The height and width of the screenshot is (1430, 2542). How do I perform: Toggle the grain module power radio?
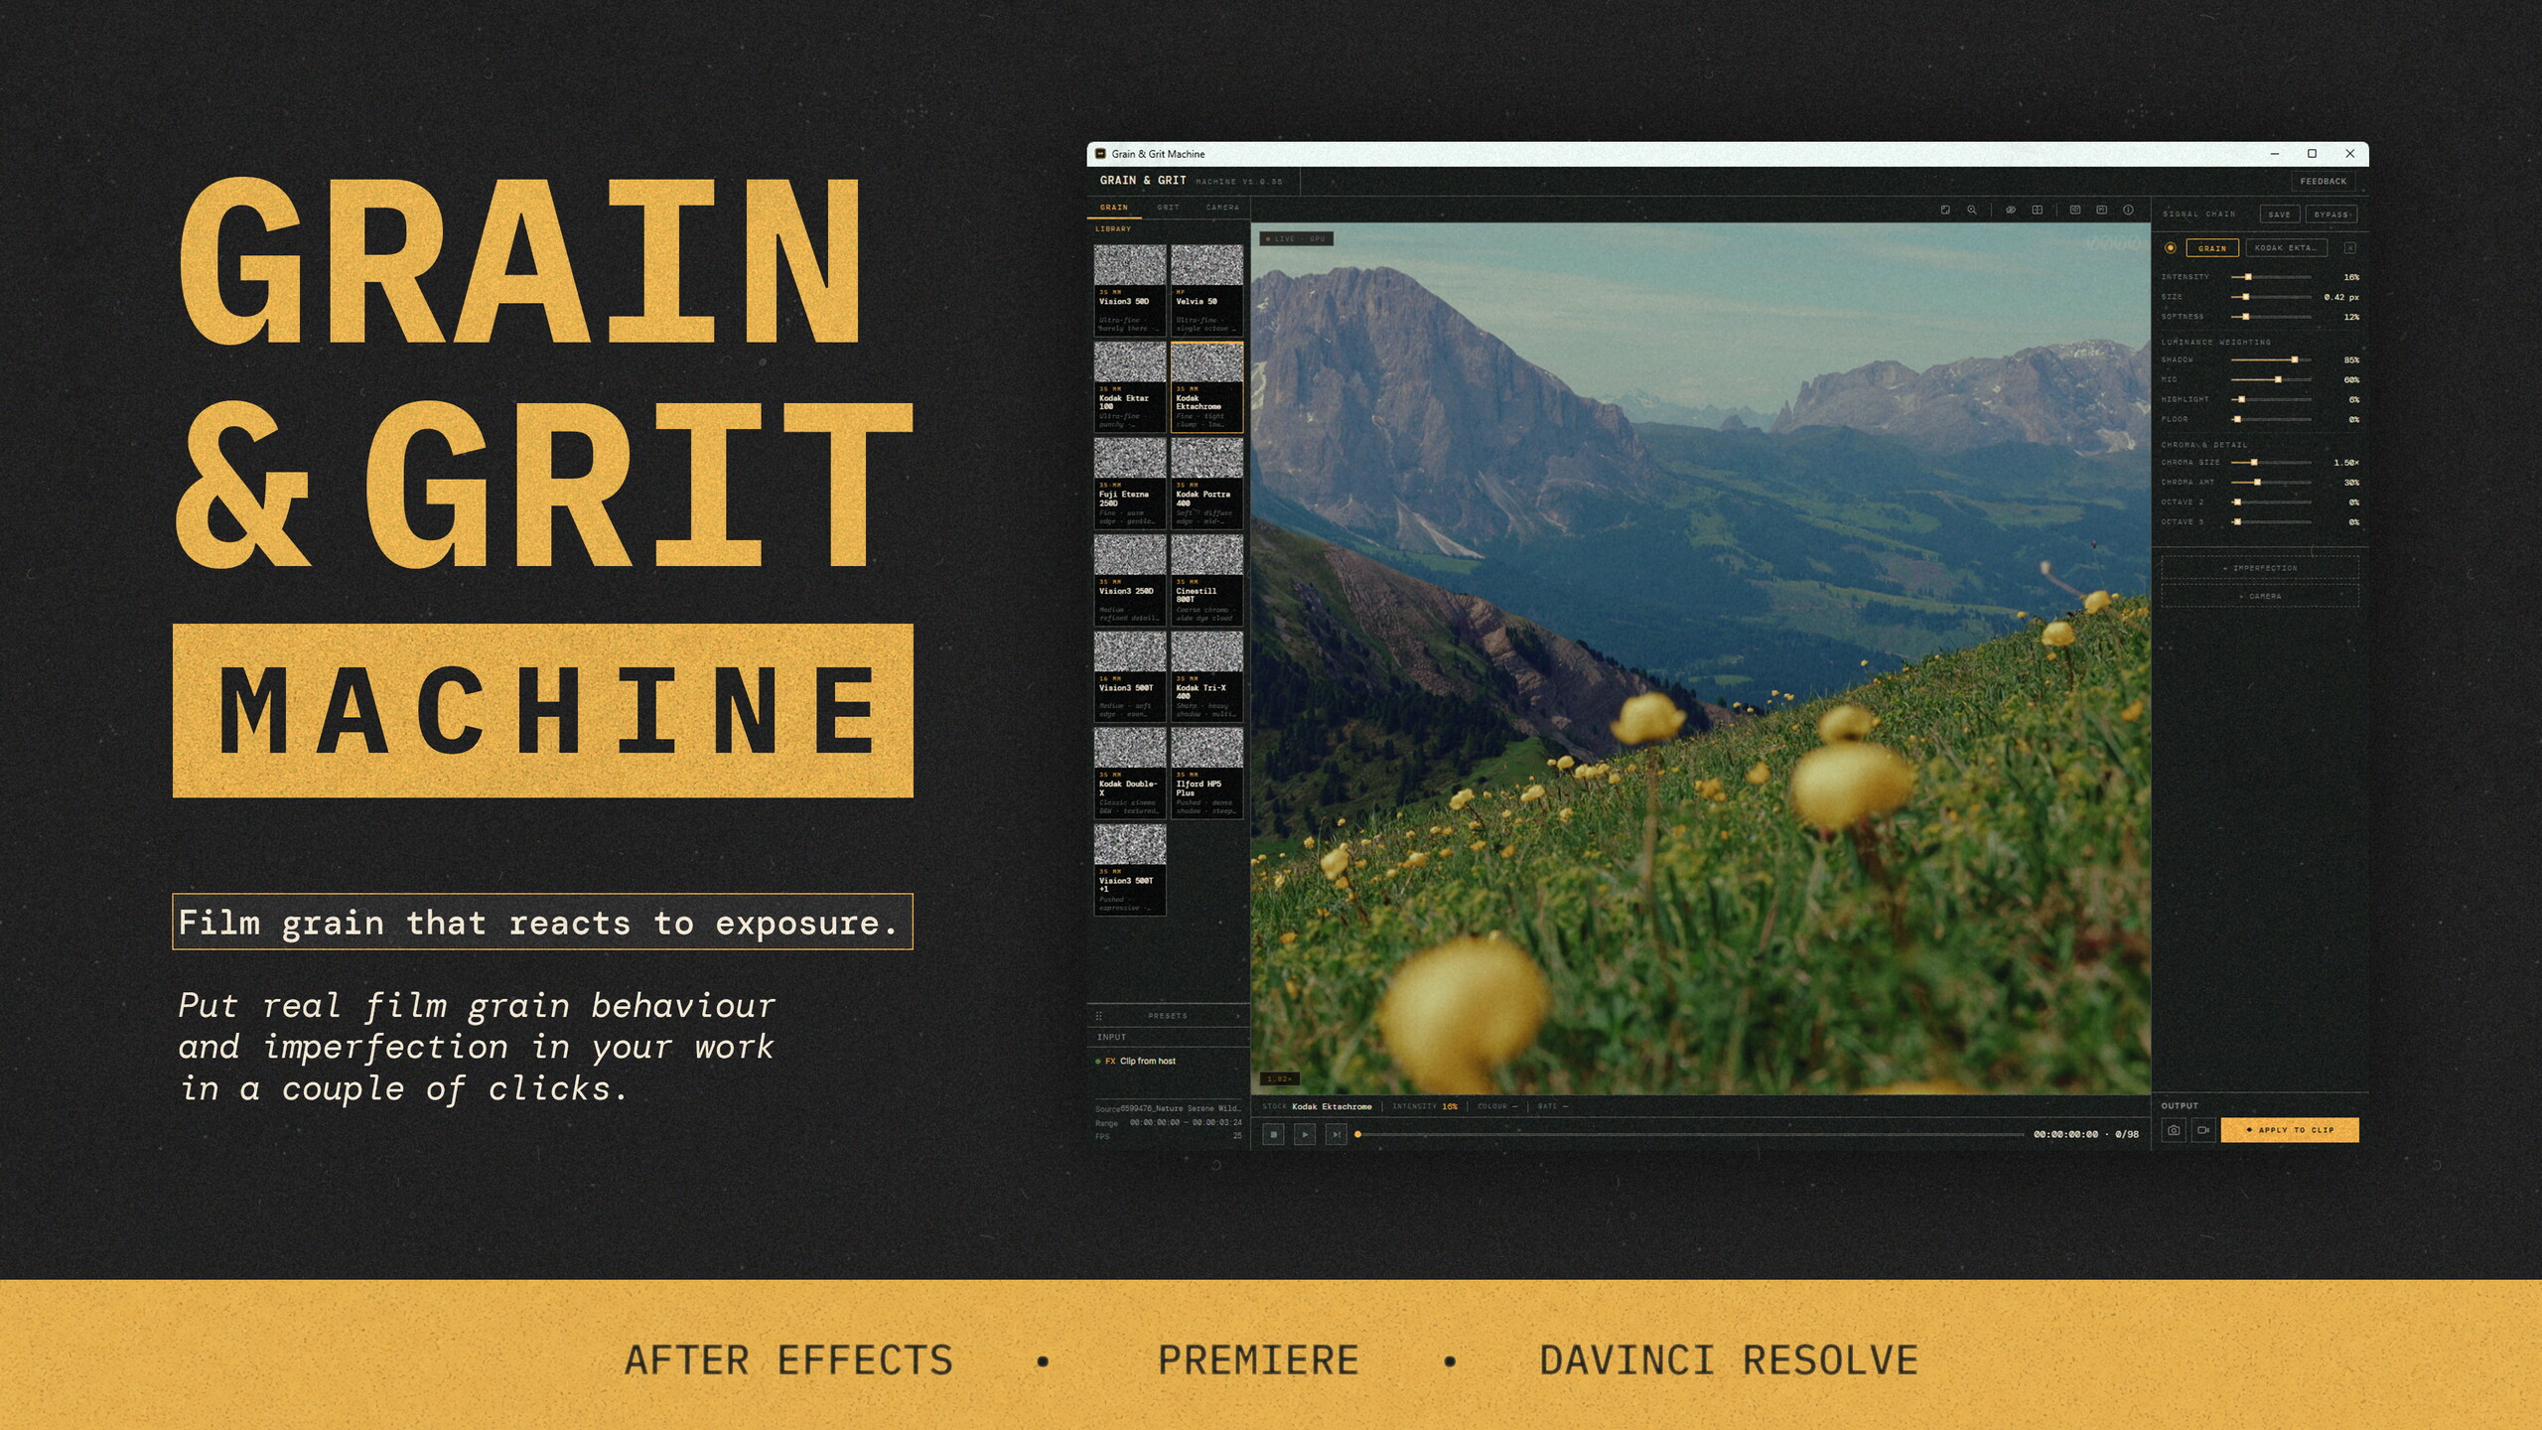point(2171,248)
